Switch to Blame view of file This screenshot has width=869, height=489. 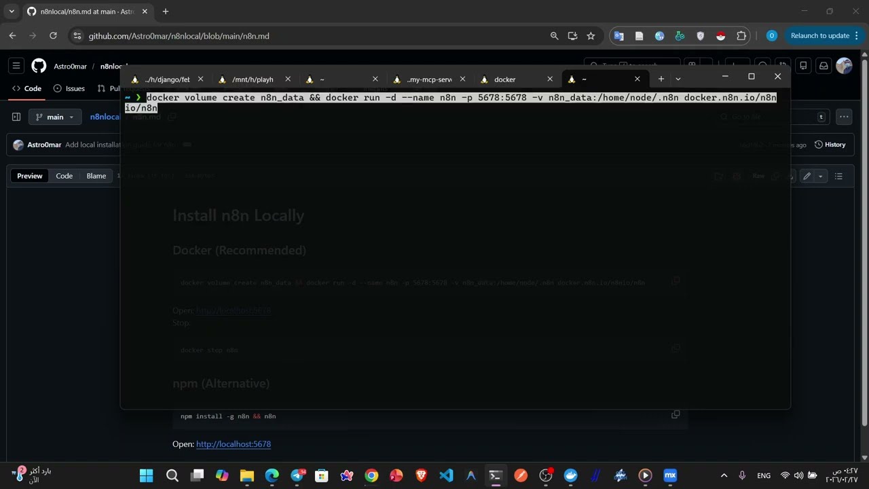pos(96,176)
